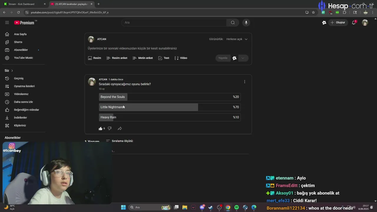Open a new browser tab
377x212 pixels.
[x=98, y=4]
